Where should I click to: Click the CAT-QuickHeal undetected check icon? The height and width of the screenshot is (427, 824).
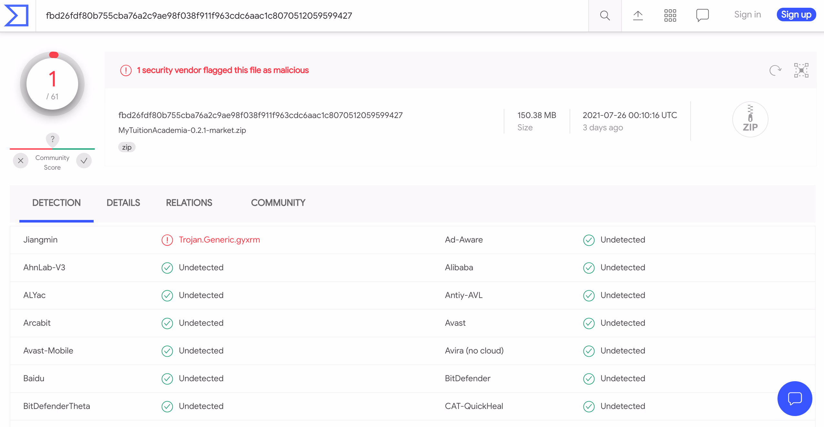tap(589, 406)
